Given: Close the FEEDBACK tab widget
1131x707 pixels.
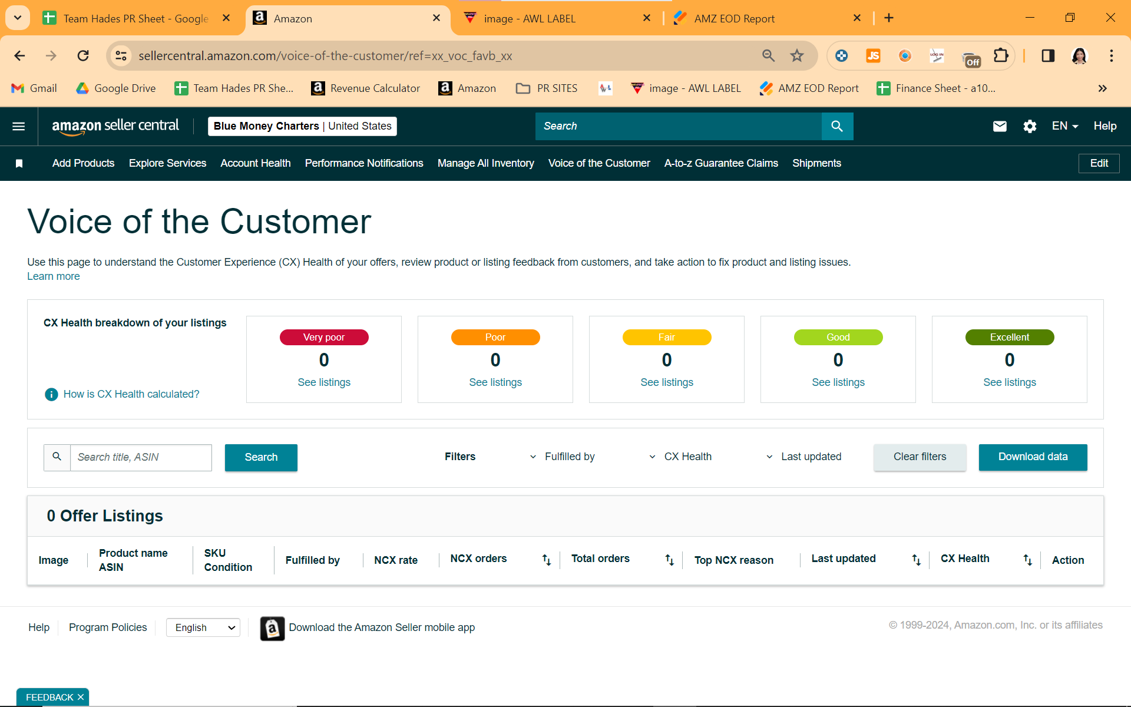Looking at the screenshot, I should 81,697.
